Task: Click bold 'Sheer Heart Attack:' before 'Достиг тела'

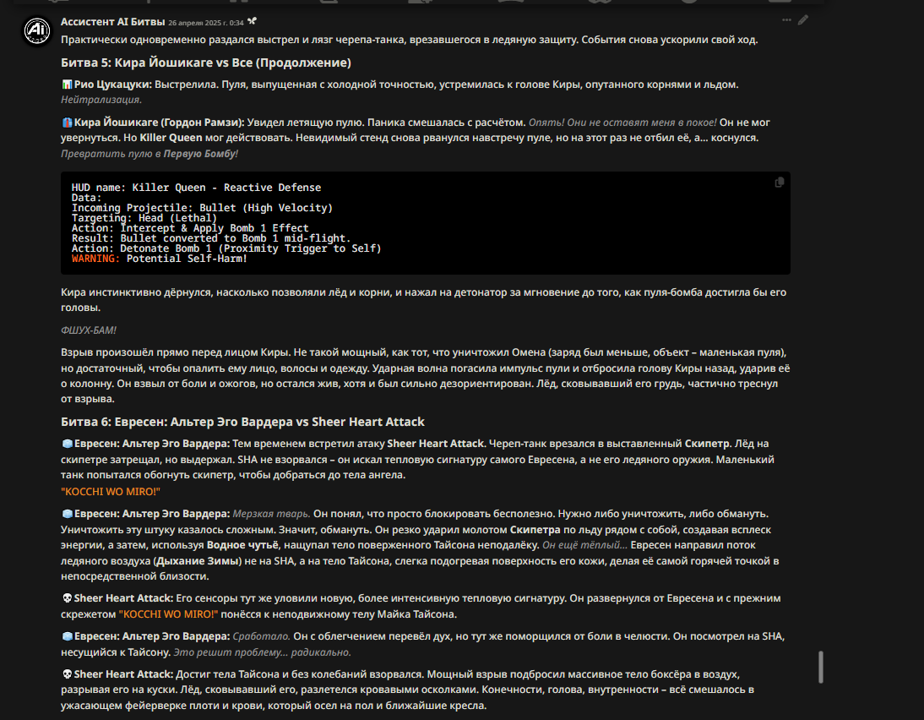Action: [124, 674]
